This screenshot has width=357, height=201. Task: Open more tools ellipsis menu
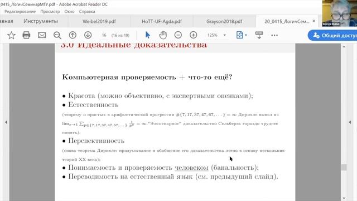point(274,35)
